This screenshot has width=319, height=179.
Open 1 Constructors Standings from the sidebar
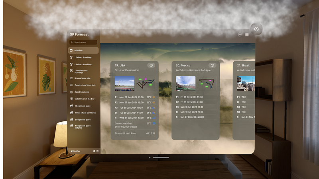[83, 72]
